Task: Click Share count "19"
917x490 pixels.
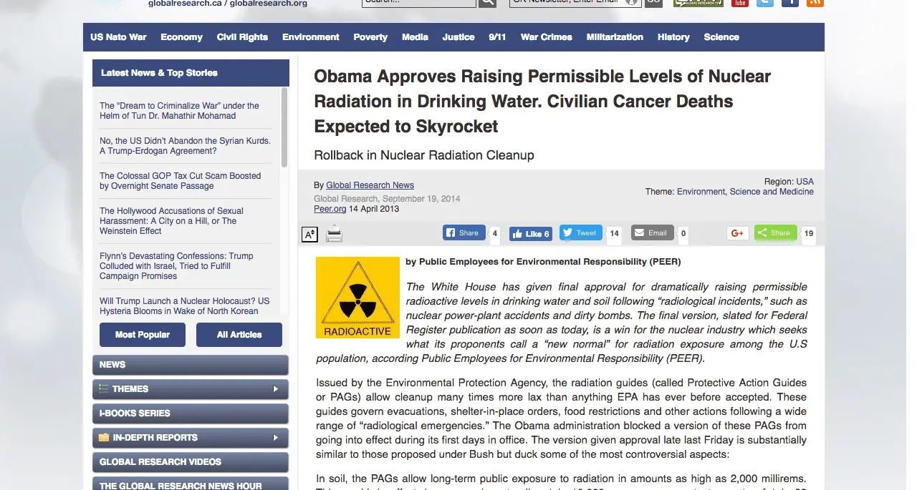Action: [x=808, y=233]
